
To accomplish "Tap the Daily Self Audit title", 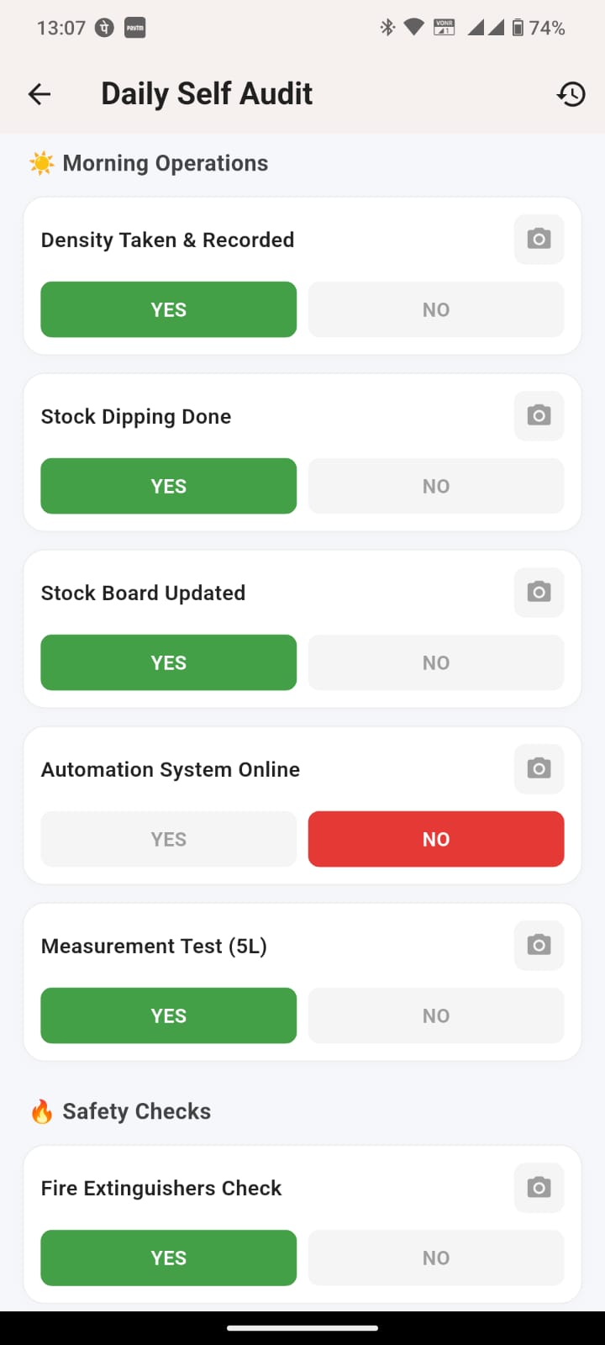I will click(207, 94).
